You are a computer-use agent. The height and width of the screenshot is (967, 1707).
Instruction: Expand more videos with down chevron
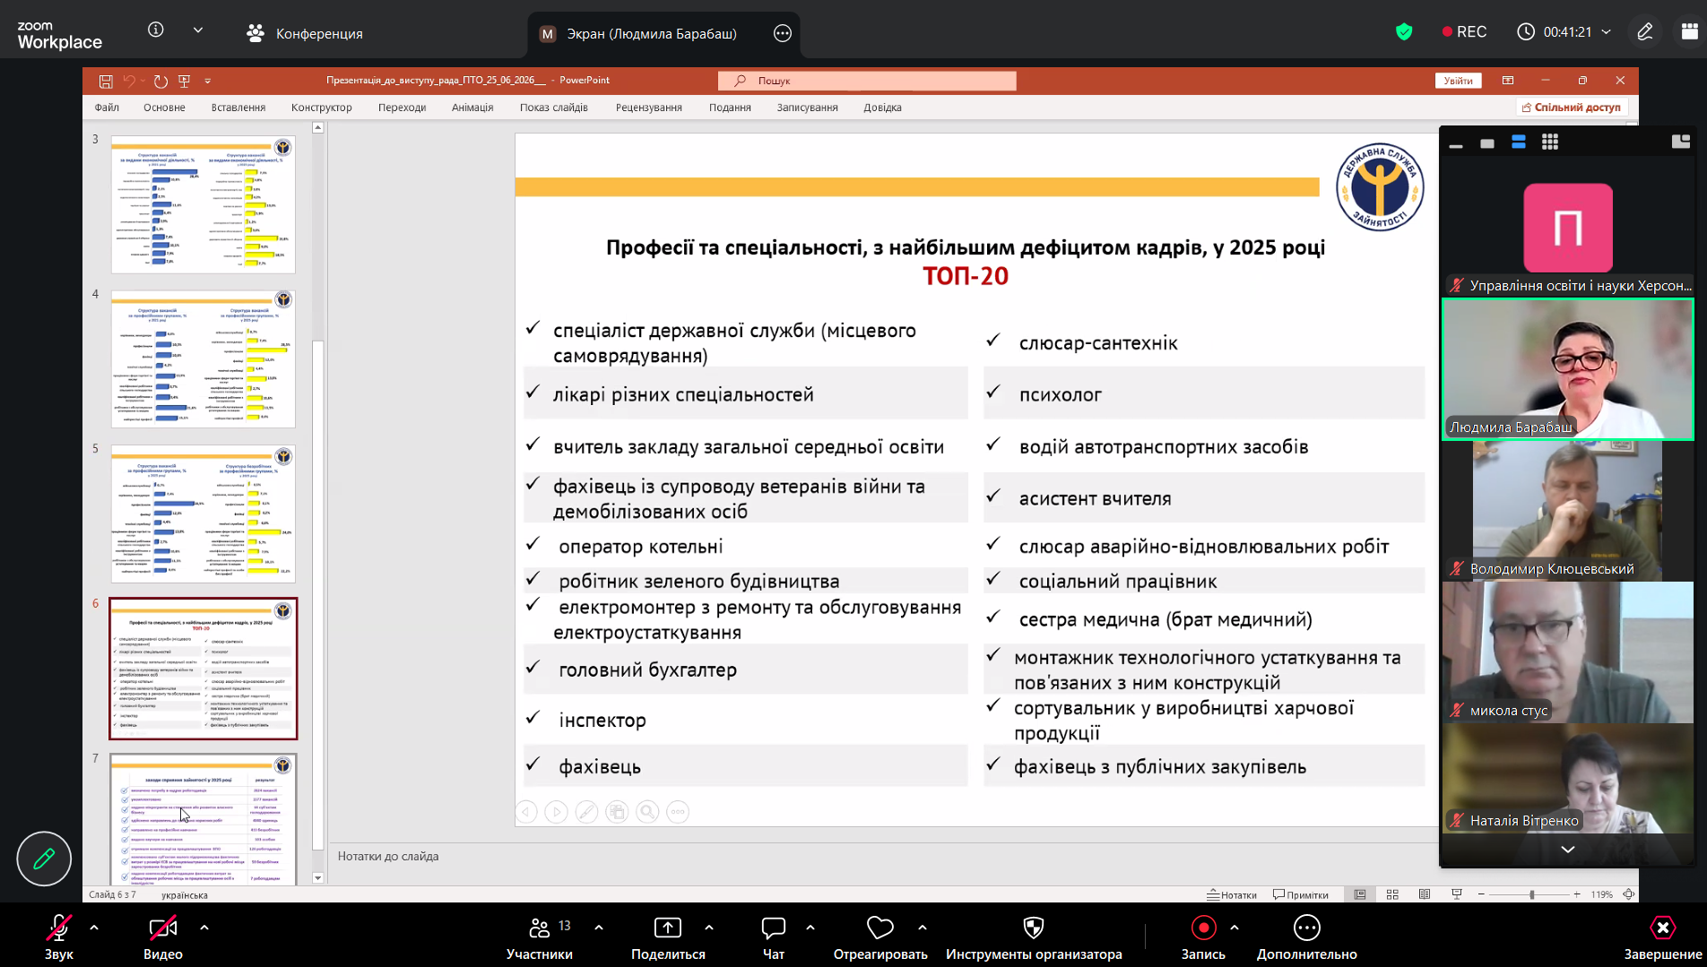(1568, 850)
